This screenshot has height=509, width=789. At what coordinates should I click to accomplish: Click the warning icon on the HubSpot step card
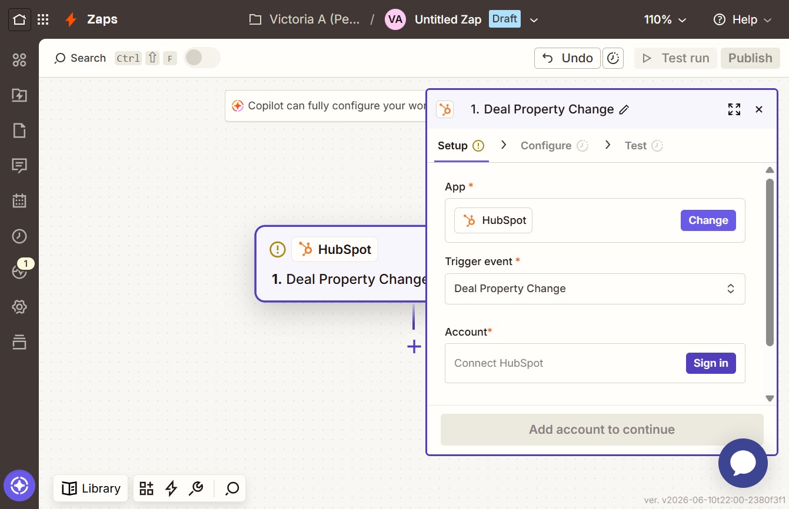(278, 250)
